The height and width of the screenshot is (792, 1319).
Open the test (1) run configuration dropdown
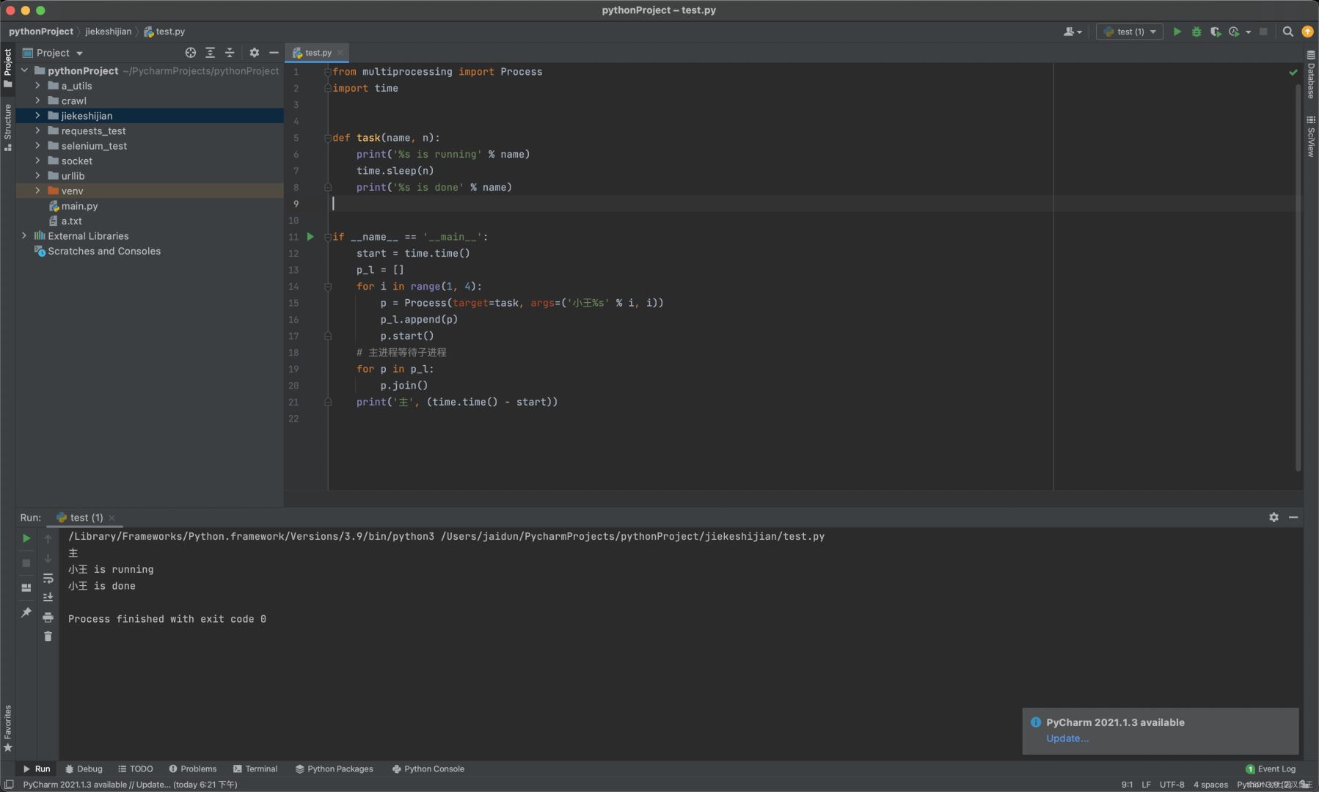(1130, 32)
